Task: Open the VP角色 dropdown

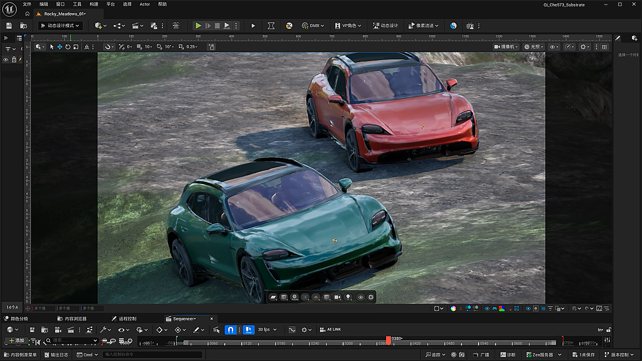Action: click(349, 26)
